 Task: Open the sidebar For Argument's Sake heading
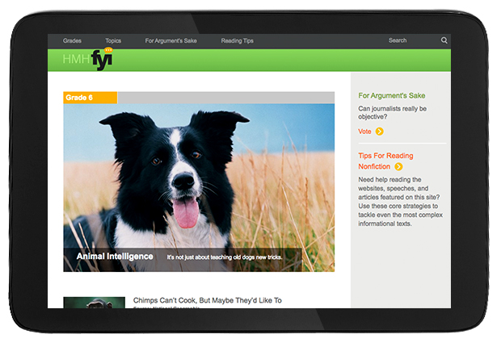point(391,95)
